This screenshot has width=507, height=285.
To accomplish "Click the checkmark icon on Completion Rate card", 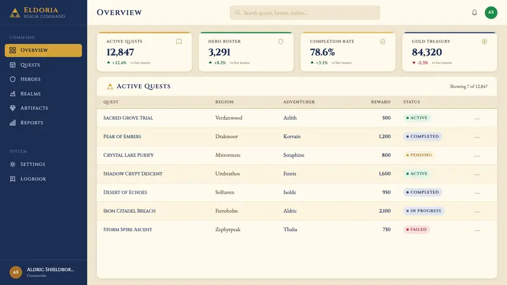I will point(383,42).
